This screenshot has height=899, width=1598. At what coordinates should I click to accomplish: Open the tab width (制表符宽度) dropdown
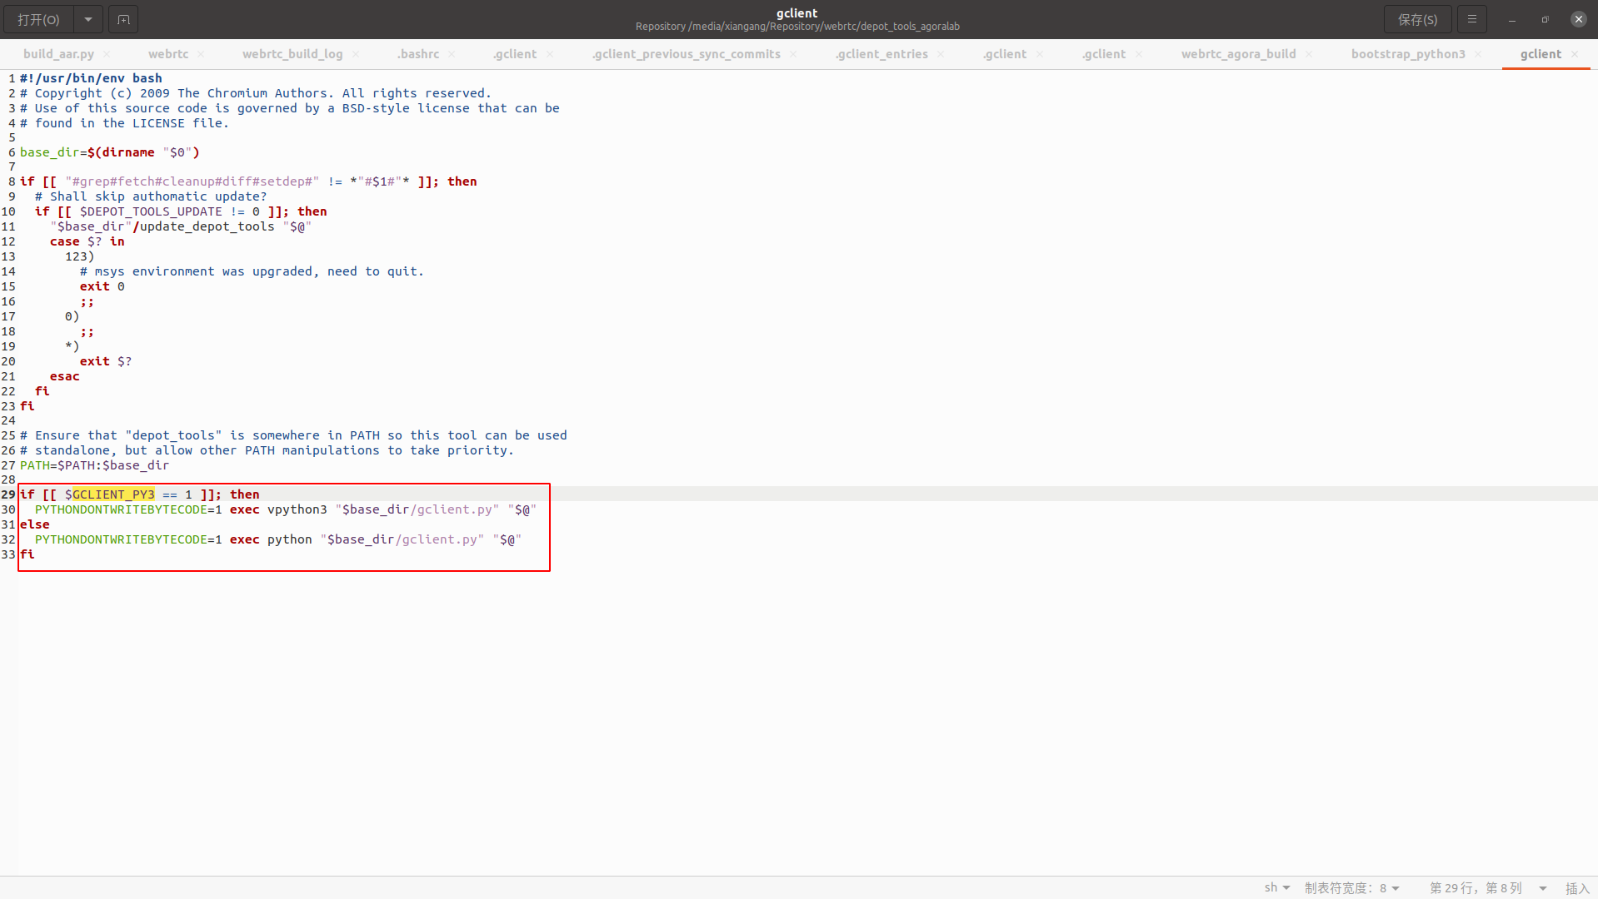(1351, 888)
